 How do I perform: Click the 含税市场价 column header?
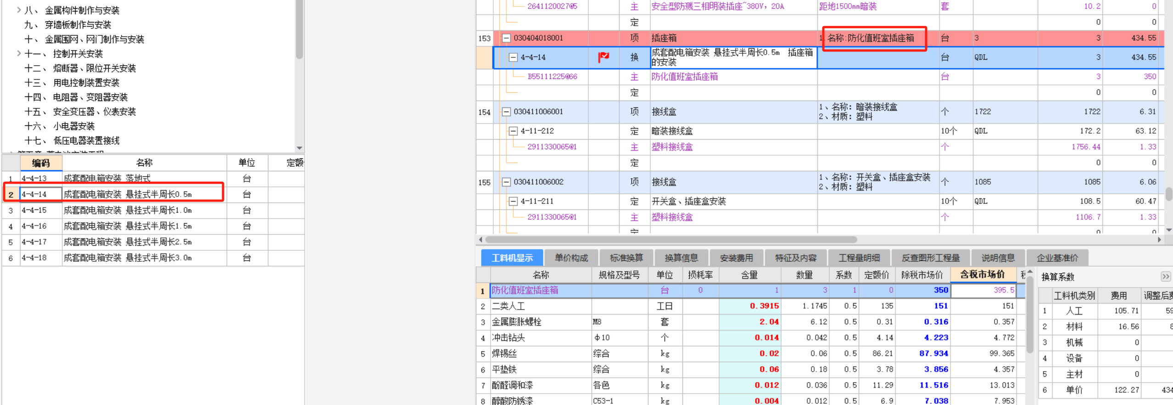983,275
